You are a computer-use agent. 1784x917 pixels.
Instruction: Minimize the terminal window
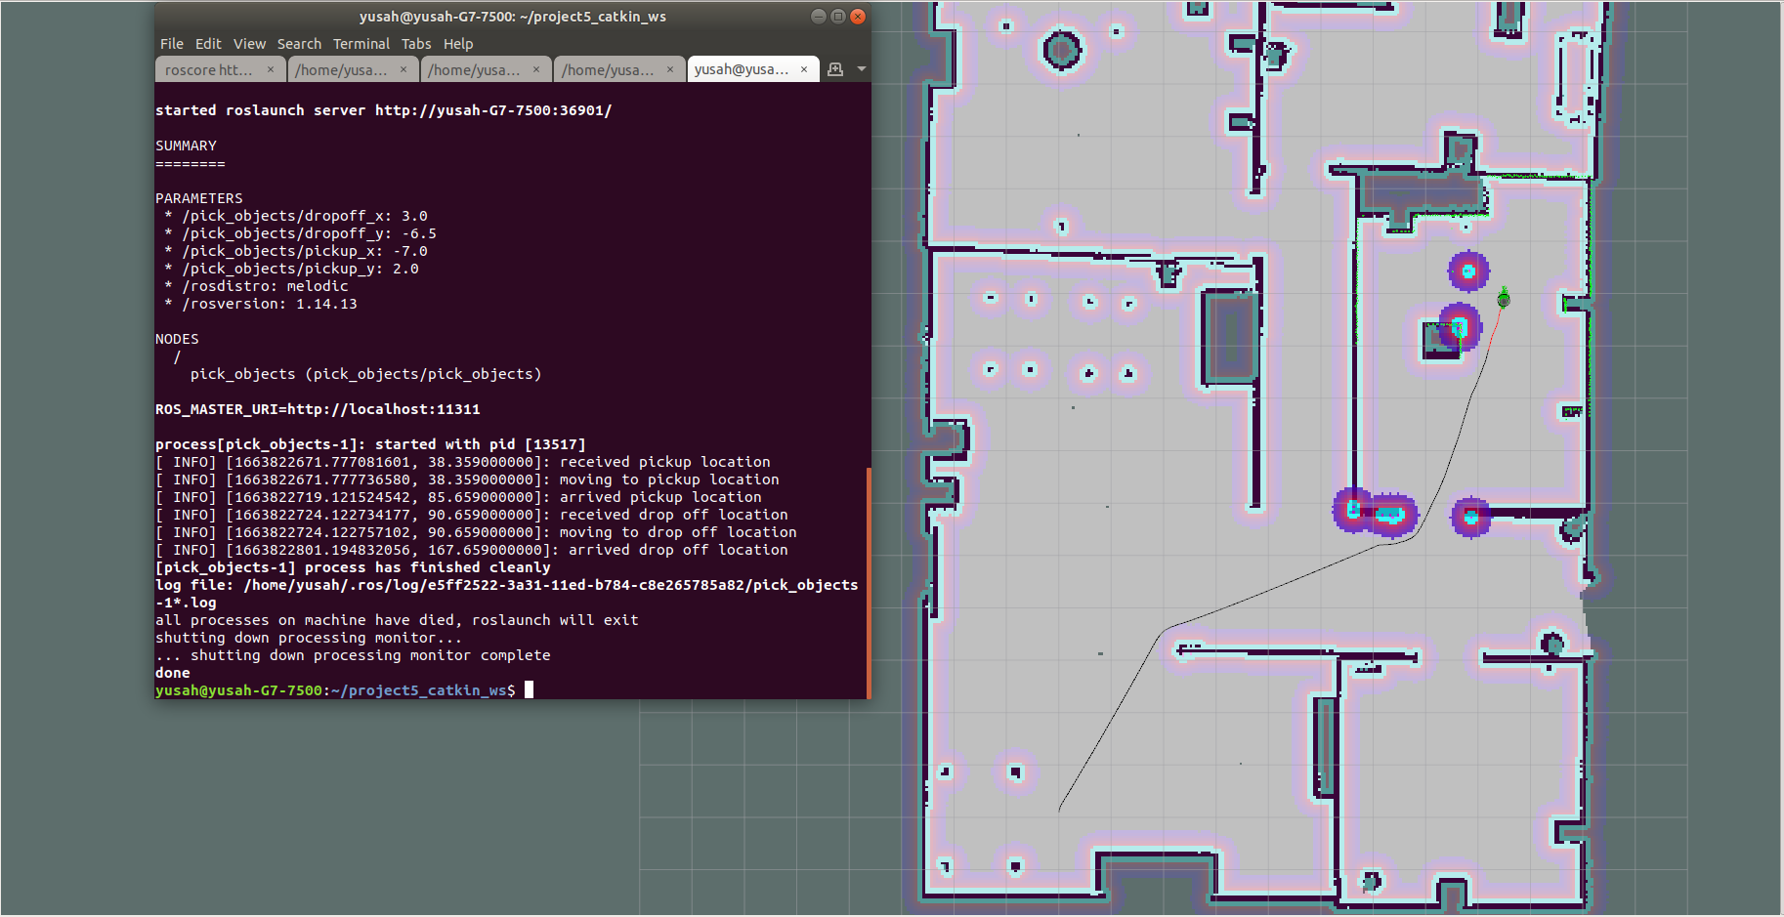(819, 16)
